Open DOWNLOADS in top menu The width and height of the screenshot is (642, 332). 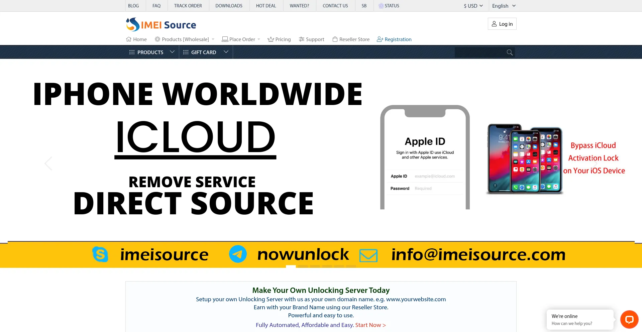(x=229, y=6)
